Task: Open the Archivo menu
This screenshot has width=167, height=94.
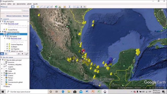Action: tap(3, 4)
